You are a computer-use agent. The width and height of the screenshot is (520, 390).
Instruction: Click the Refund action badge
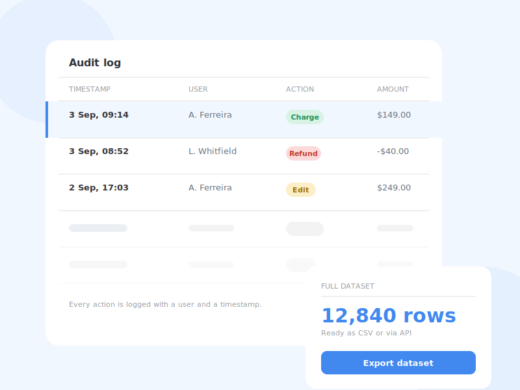(x=304, y=153)
